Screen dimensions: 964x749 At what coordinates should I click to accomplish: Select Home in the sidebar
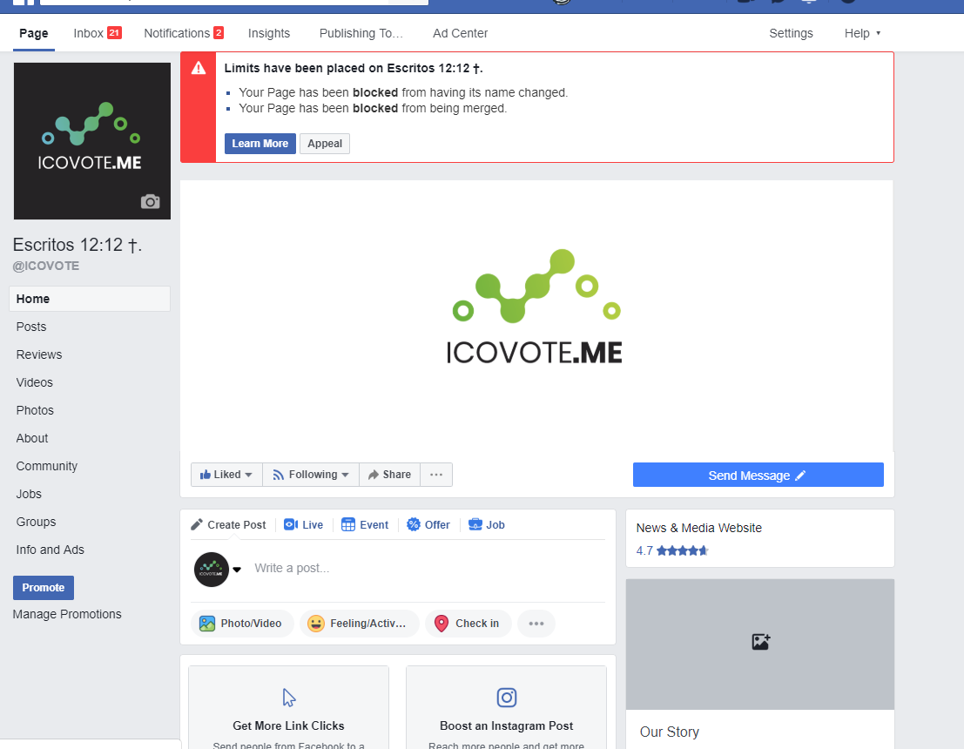click(x=90, y=299)
